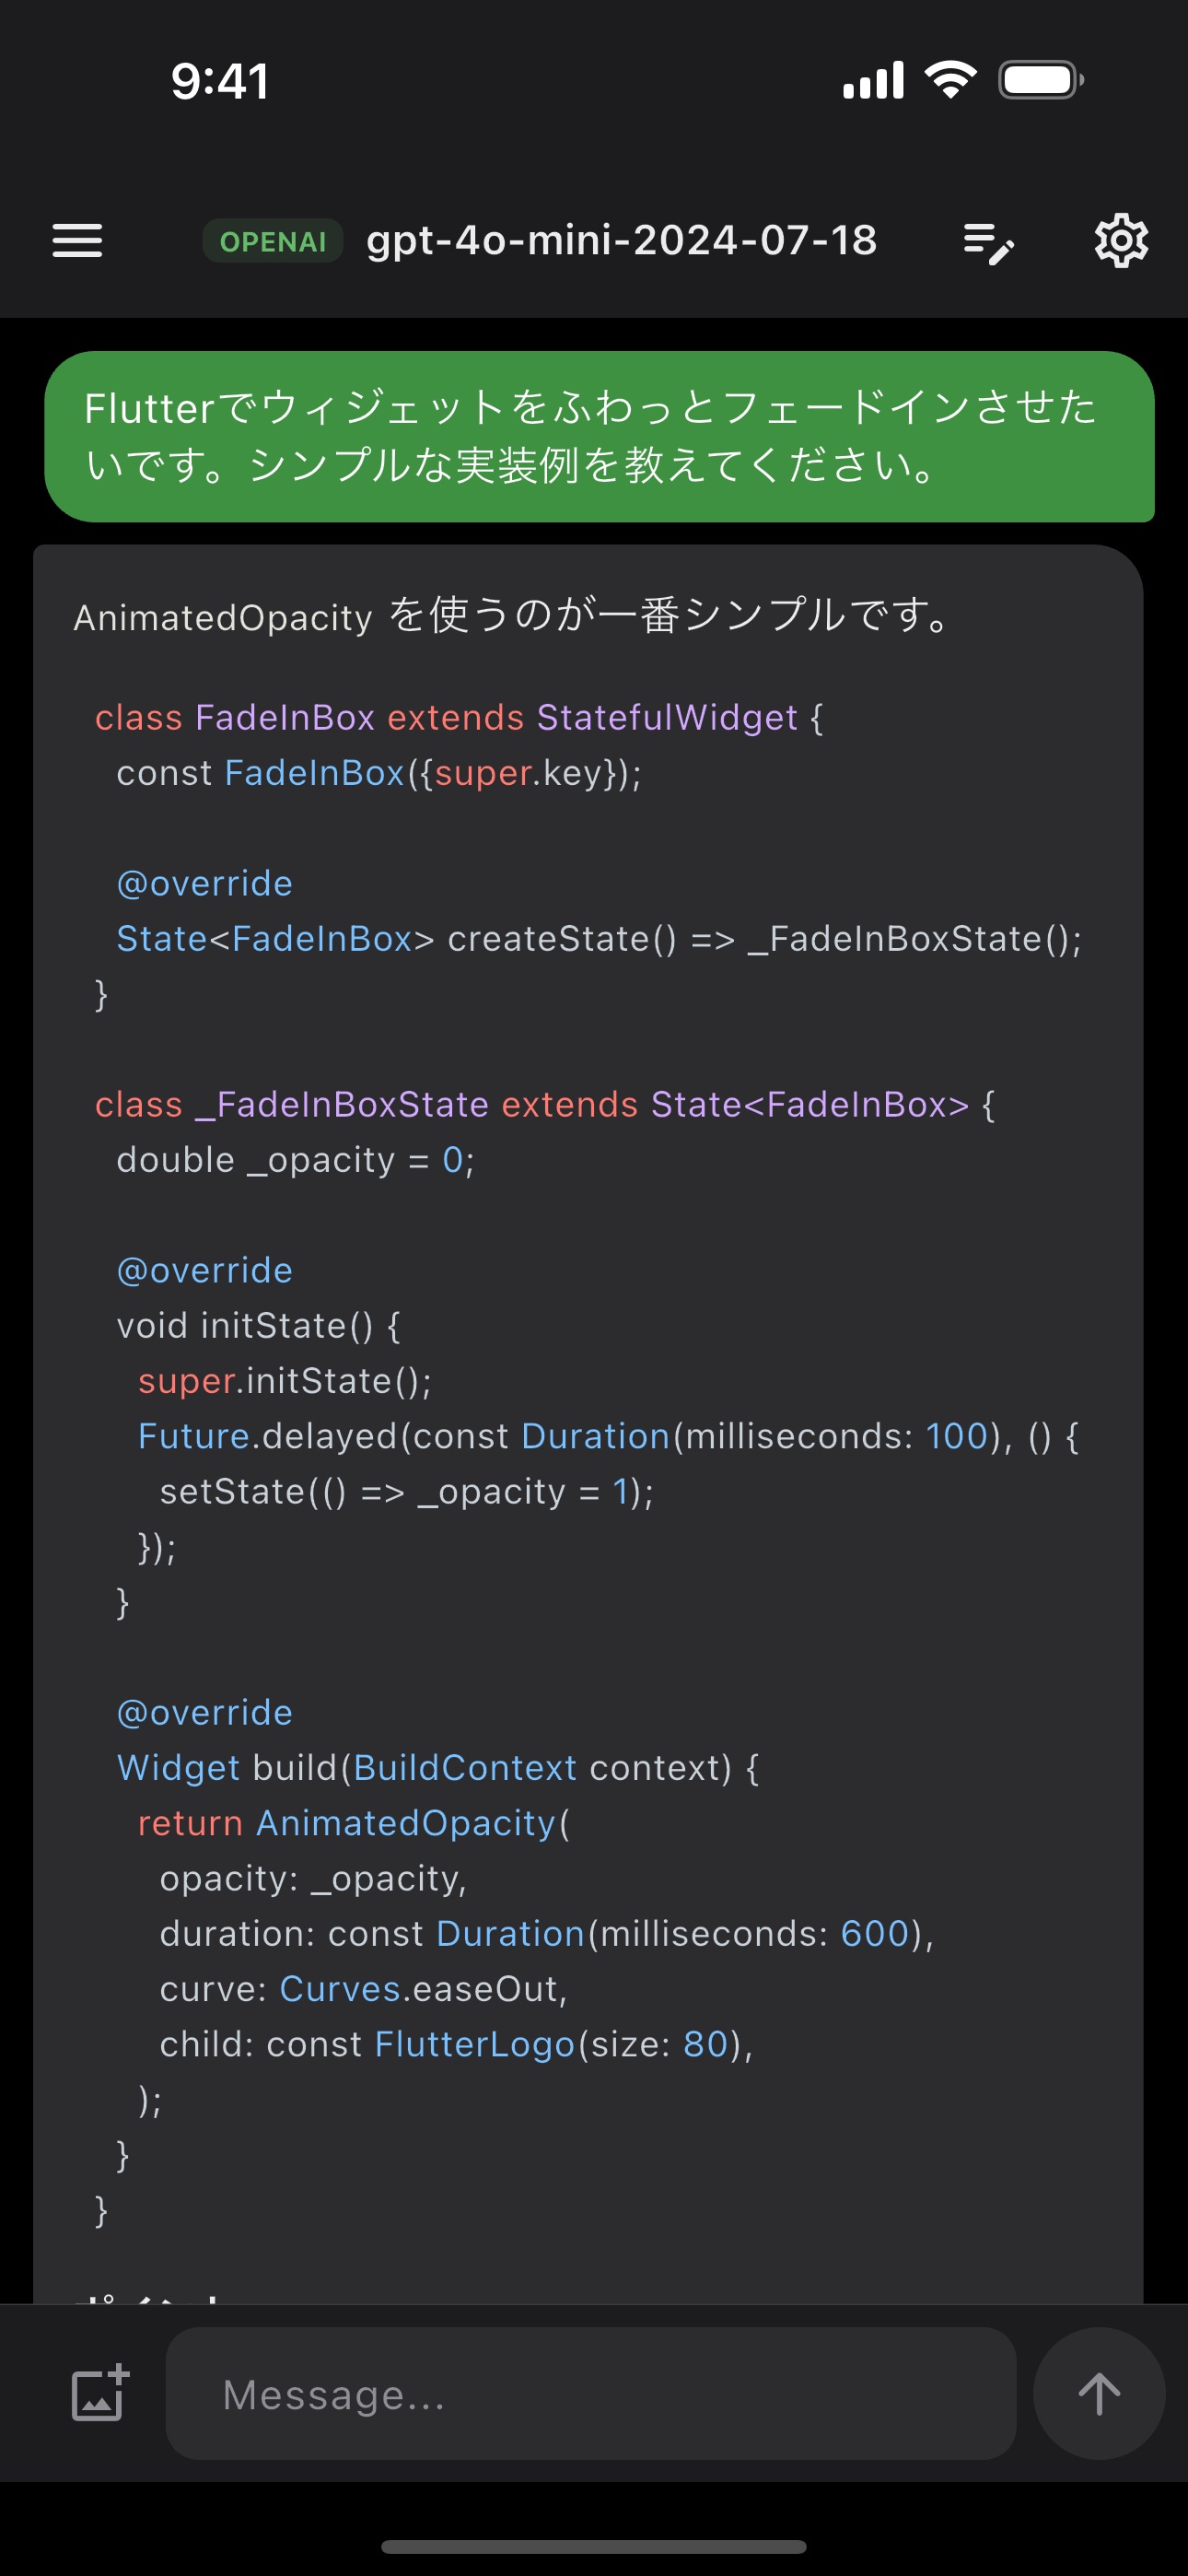The width and height of the screenshot is (1188, 2576).
Task: Tap the Wi-Fi status icon
Action: pos(950,79)
